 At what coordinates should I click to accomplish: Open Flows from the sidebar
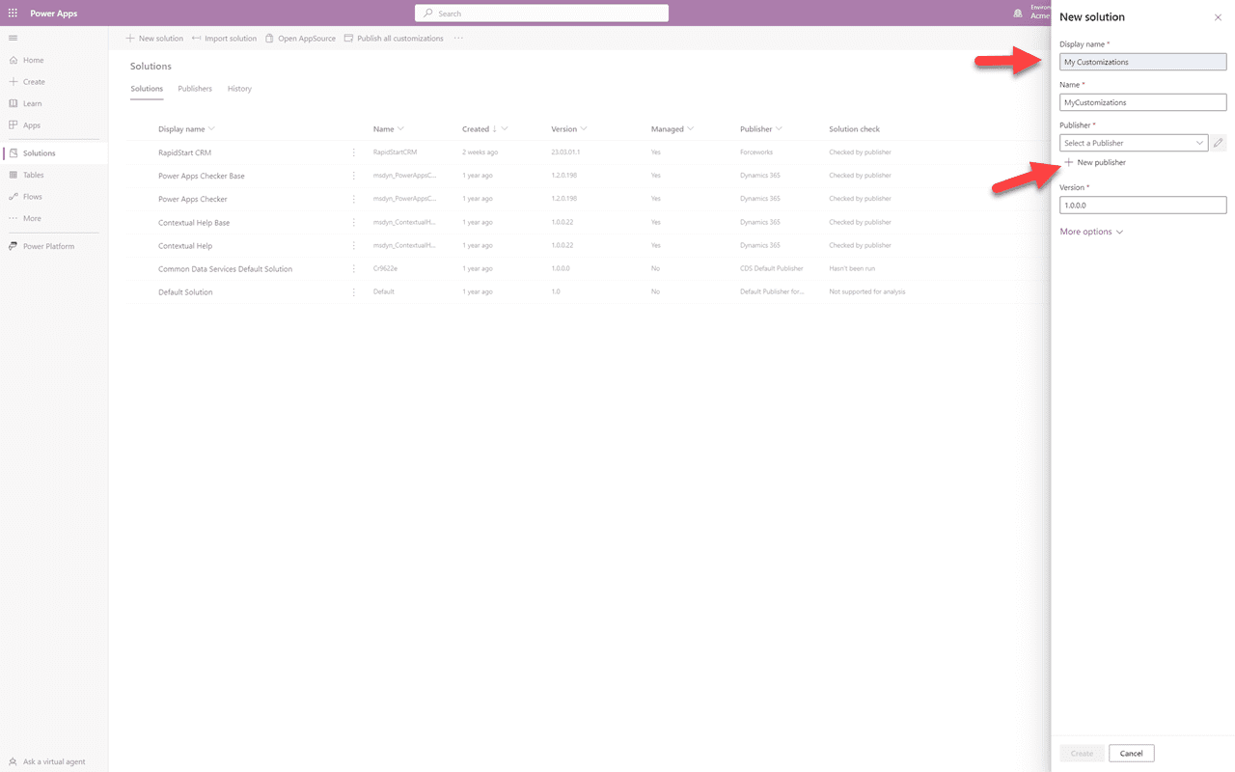coord(31,196)
